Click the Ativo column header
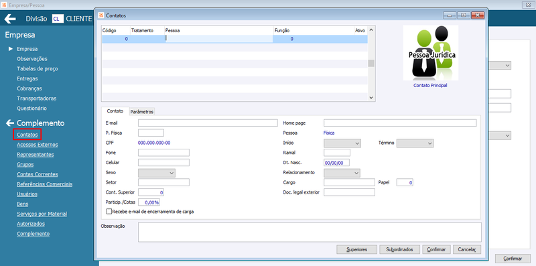The width and height of the screenshot is (536, 266). pos(360,30)
